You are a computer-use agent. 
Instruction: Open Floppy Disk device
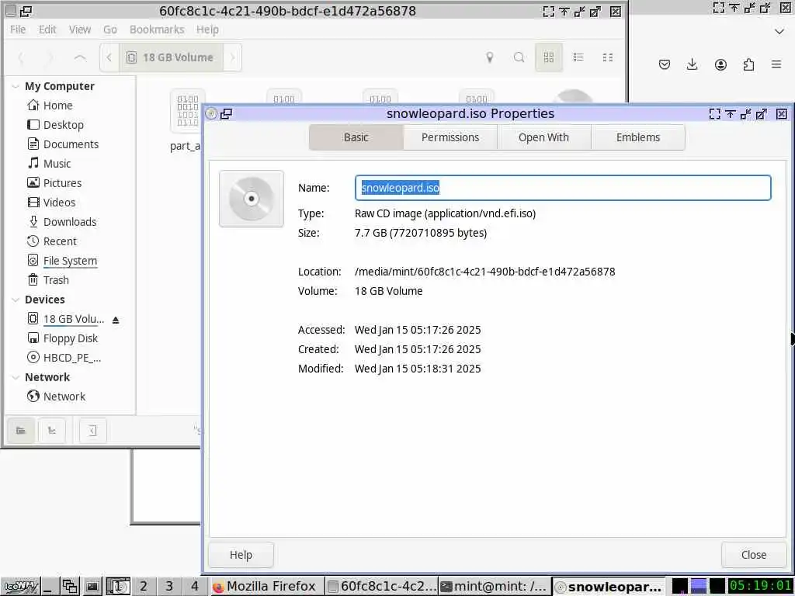[62, 338]
